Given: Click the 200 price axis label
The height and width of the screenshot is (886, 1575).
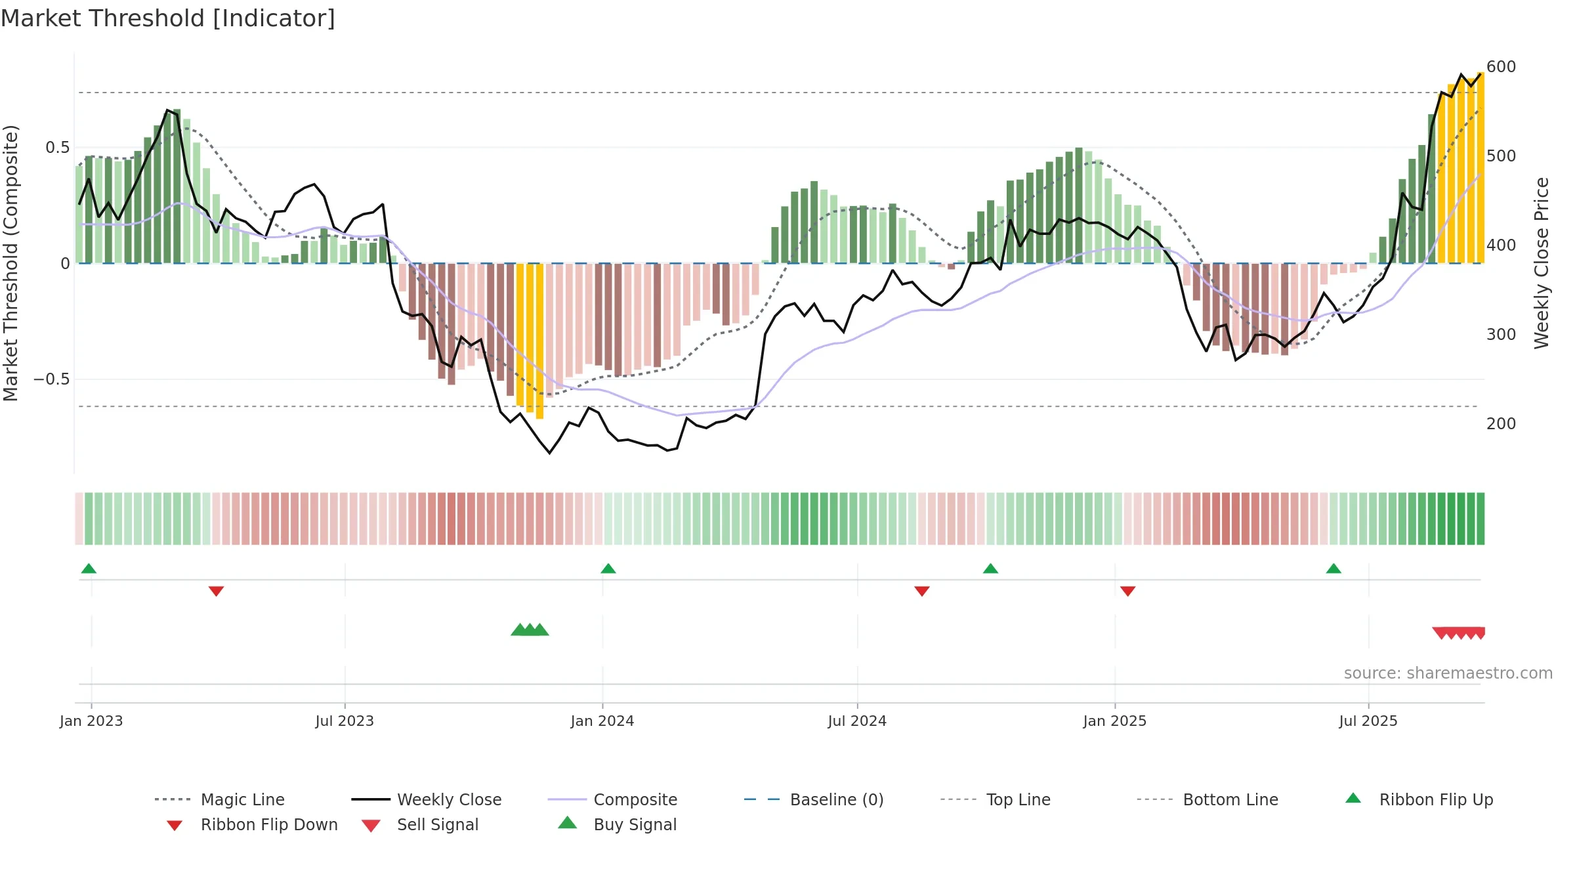Looking at the screenshot, I should tap(1501, 424).
